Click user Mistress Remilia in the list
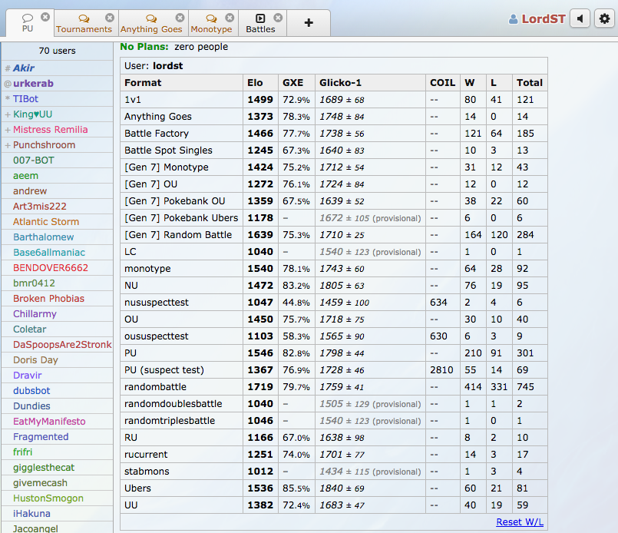618x533 pixels. 50,130
